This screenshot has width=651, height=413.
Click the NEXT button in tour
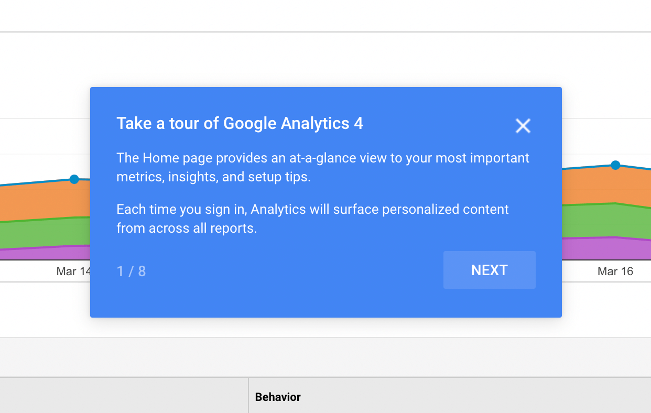(489, 270)
